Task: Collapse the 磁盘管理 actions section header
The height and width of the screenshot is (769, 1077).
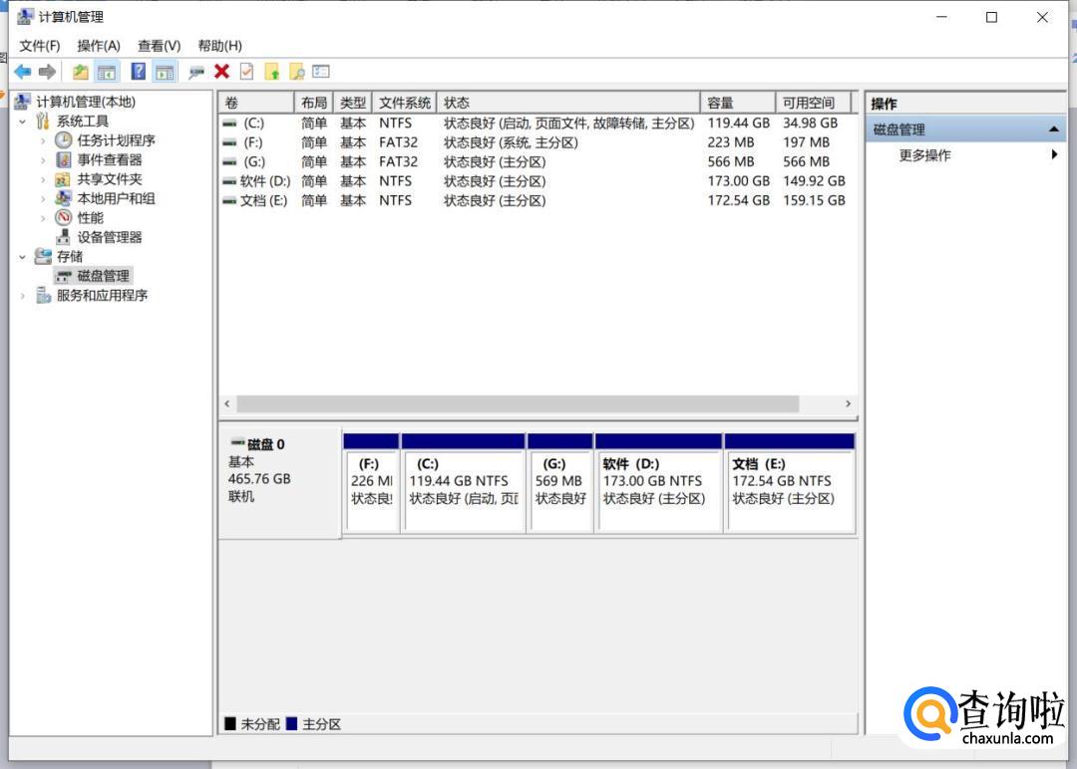Action: pos(1053,130)
